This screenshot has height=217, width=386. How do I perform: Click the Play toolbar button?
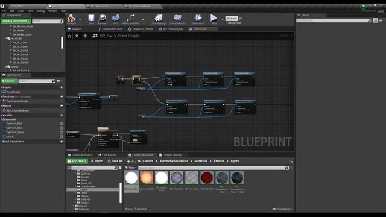(x=214, y=19)
